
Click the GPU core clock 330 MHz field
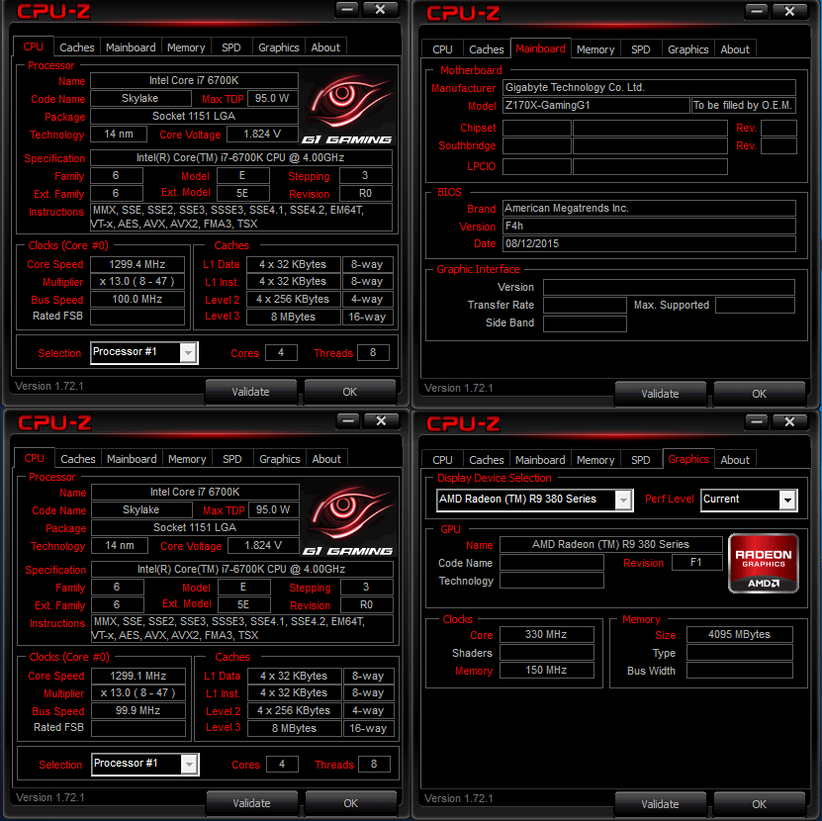click(547, 634)
